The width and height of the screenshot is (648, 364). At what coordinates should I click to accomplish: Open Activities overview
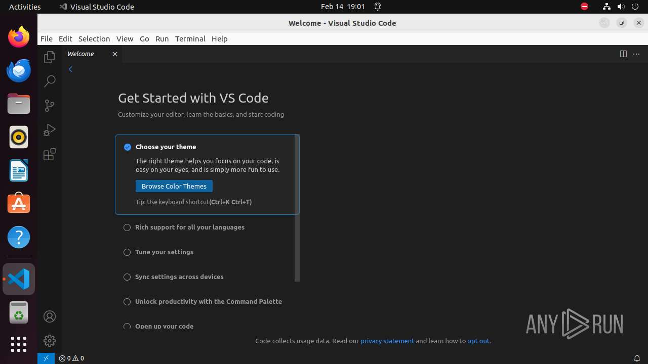point(25,7)
